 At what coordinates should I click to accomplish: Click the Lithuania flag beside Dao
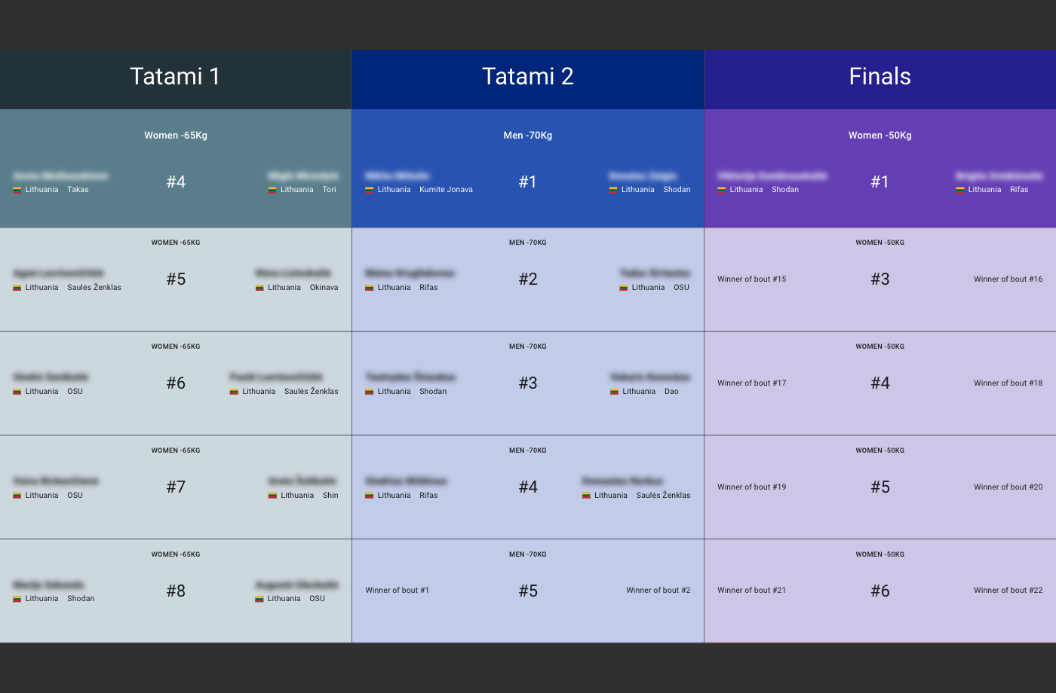[614, 392]
